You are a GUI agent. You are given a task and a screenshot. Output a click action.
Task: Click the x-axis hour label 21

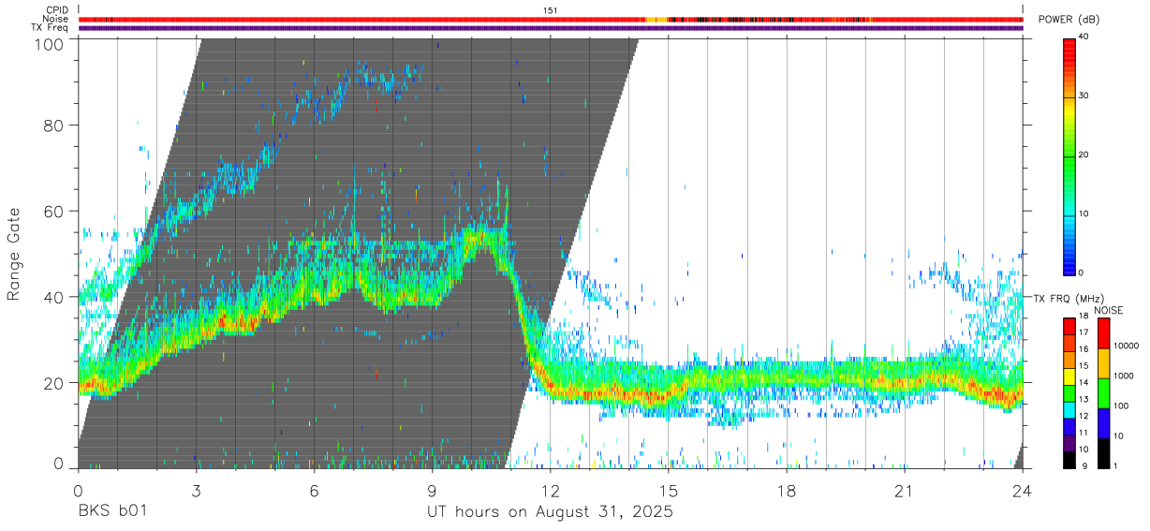pos(905,491)
